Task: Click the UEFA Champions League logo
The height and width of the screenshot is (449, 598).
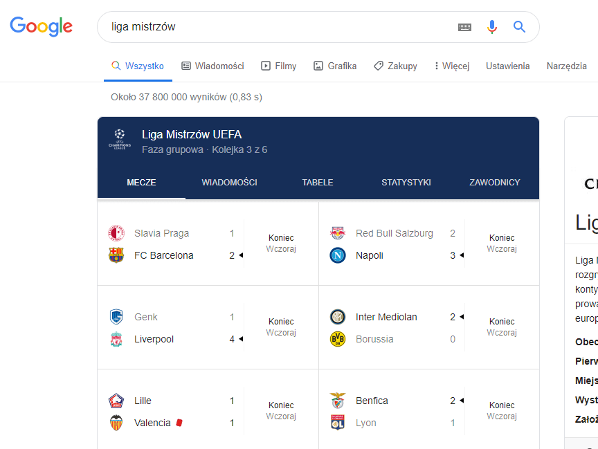Action: click(x=119, y=139)
